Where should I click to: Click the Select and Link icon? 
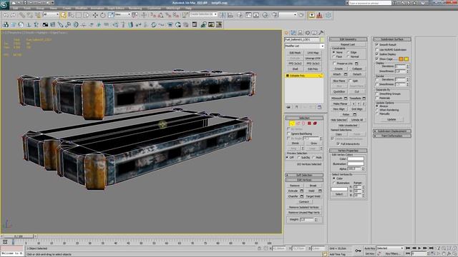tap(22, 15)
